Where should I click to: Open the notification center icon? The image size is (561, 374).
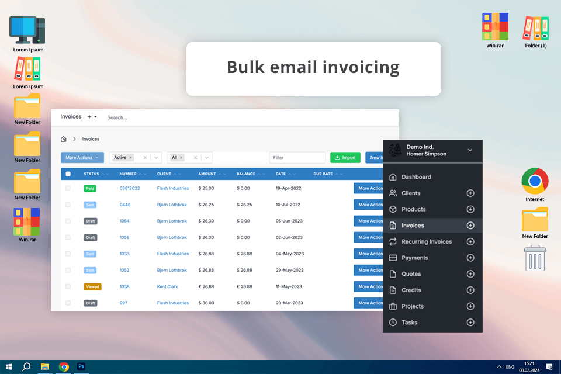(549, 367)
